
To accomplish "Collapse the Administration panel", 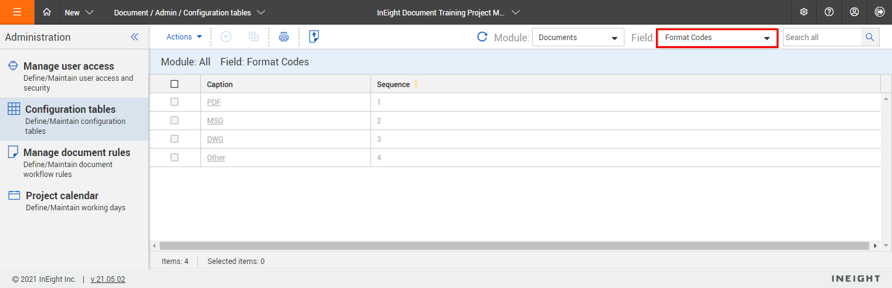I will point(134,37).
